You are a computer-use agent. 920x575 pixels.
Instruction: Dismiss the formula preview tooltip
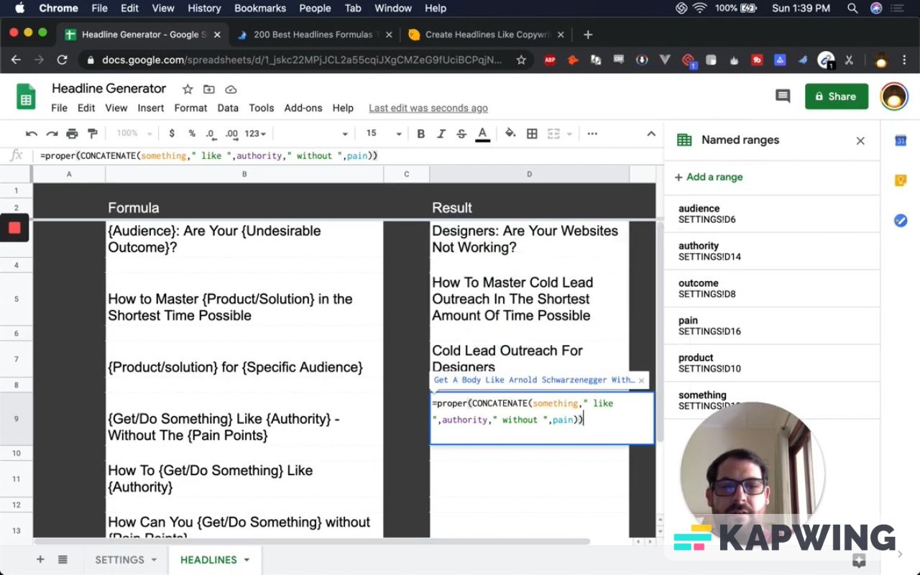641,380
